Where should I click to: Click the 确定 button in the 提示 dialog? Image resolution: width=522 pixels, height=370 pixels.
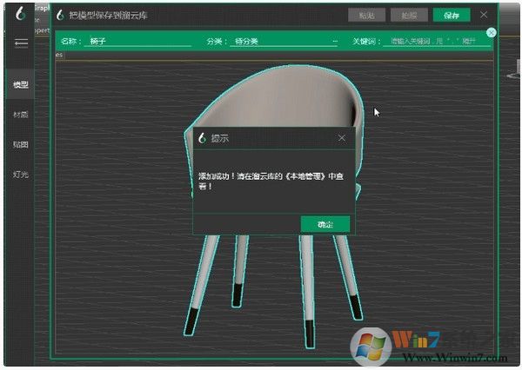(x=325, y=224)
